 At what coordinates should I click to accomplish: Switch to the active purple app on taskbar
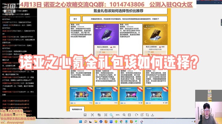point(142,122)
